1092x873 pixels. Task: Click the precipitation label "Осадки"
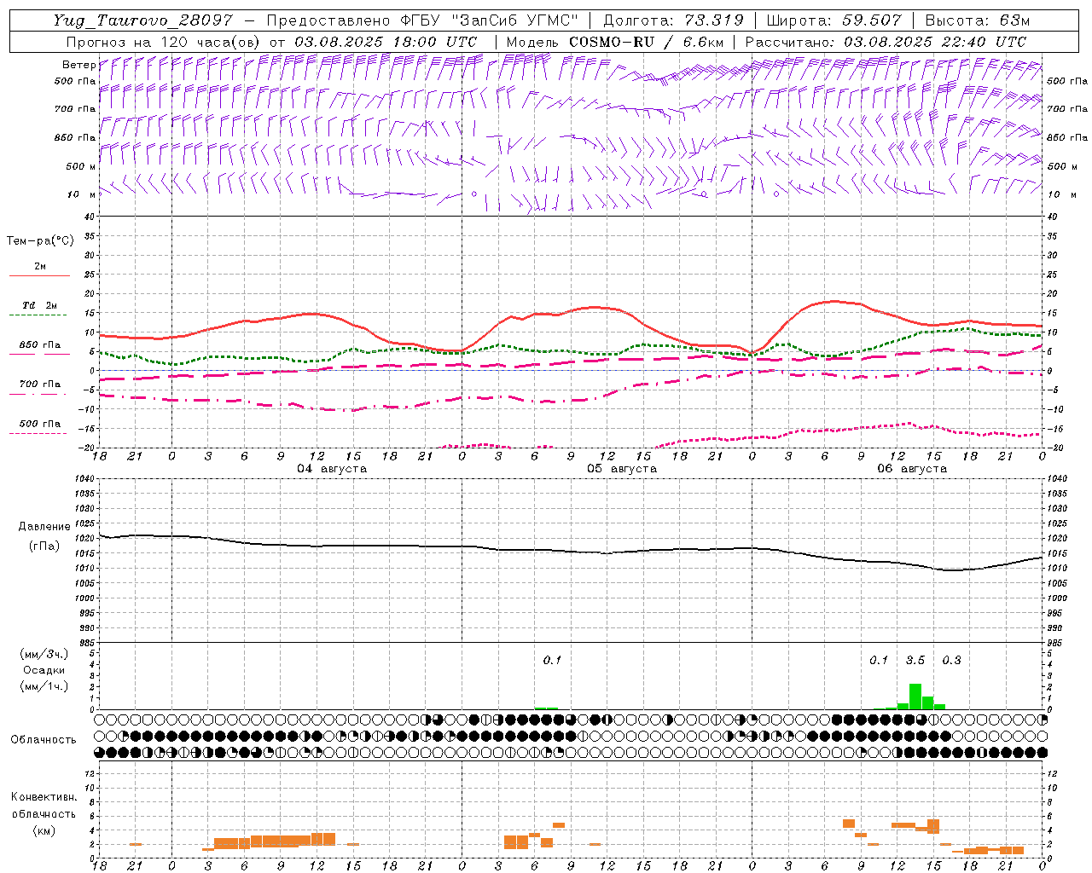point(44,670)
